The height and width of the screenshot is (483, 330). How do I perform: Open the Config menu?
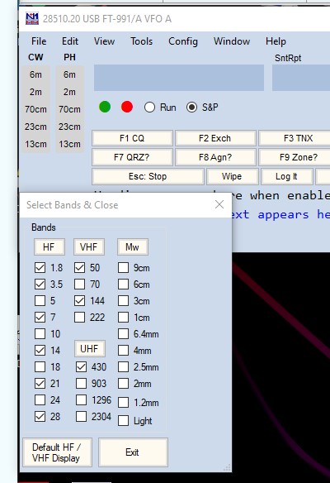coord(183,41)
